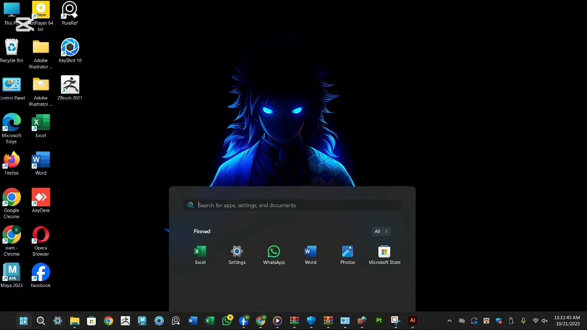Show All apps in the Start menu
This screenshot has width=587, height=330.
[x=381, y=231]
